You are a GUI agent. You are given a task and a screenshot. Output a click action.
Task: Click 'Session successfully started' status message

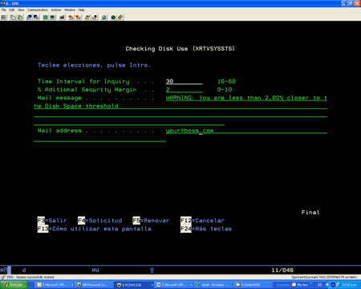35,277
